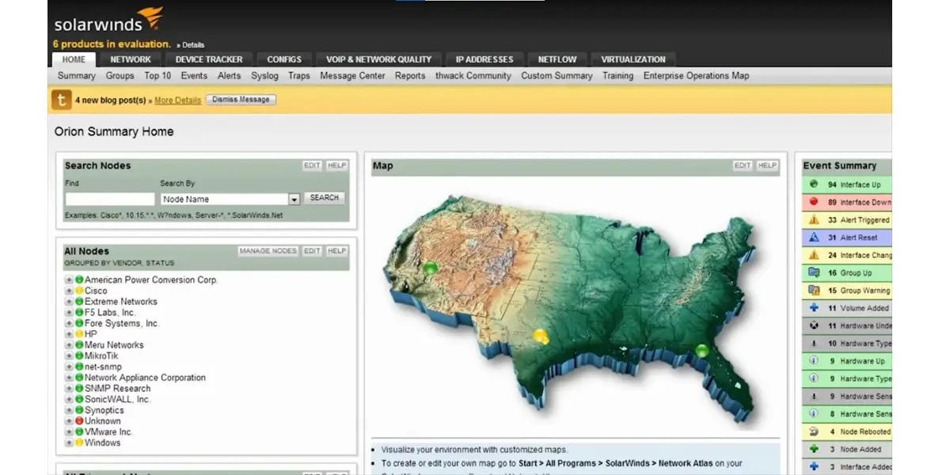Open the thwack Community page
The height and width of the screenshot is (475, 950).
[473, 76]
